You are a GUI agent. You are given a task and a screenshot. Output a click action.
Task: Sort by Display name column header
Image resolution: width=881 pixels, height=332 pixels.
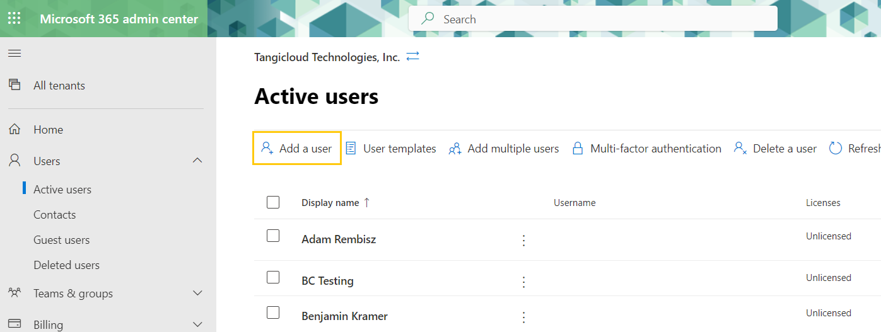pyautogui.click(x=330, y=203)
